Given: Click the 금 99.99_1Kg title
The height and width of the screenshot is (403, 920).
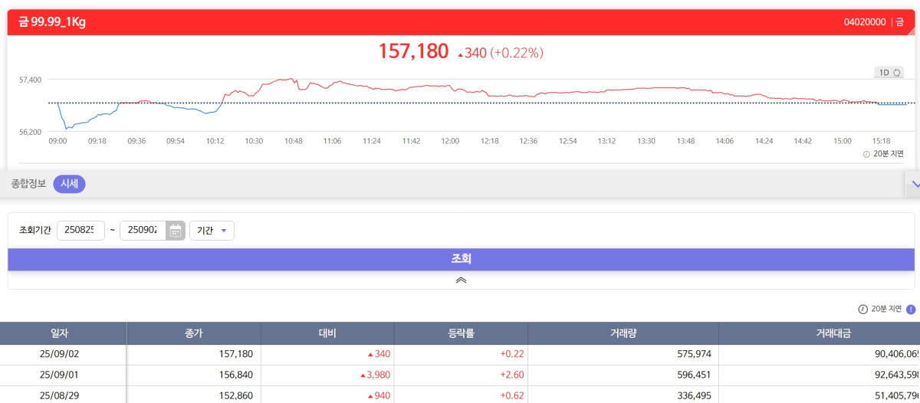Looking at the screenshot, I should point(52,22).
